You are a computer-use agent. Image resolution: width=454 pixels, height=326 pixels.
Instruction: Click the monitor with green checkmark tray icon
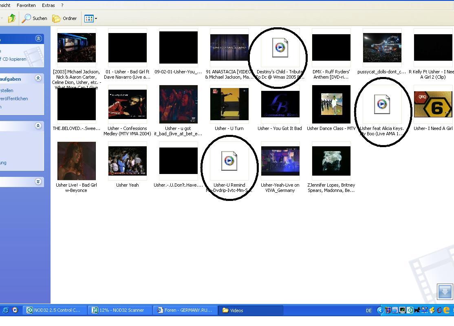[403, 311]
